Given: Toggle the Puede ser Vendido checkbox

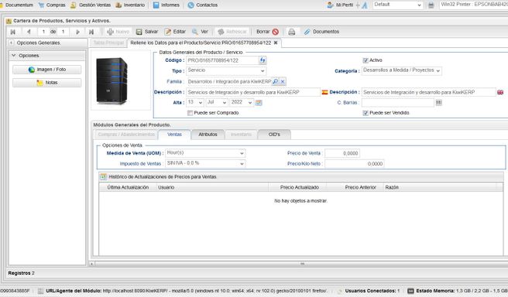Looking at the screenshot, I should 366,113.
